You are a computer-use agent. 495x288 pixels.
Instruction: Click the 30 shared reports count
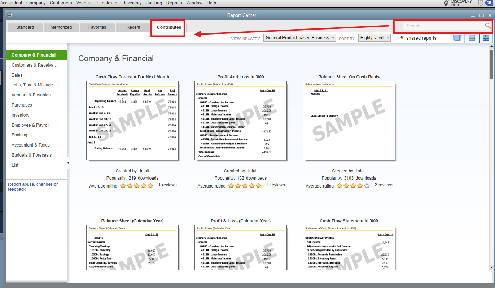(418, 38)
